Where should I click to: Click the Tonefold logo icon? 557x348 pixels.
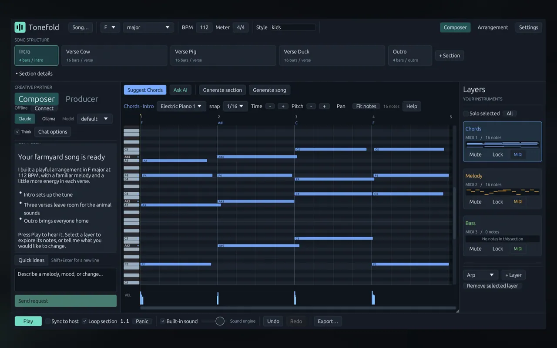(x=20, y=27)
